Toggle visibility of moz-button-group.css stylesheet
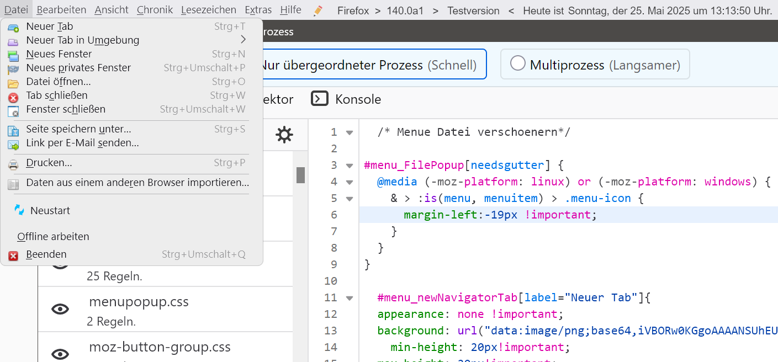 pos(60,354)
